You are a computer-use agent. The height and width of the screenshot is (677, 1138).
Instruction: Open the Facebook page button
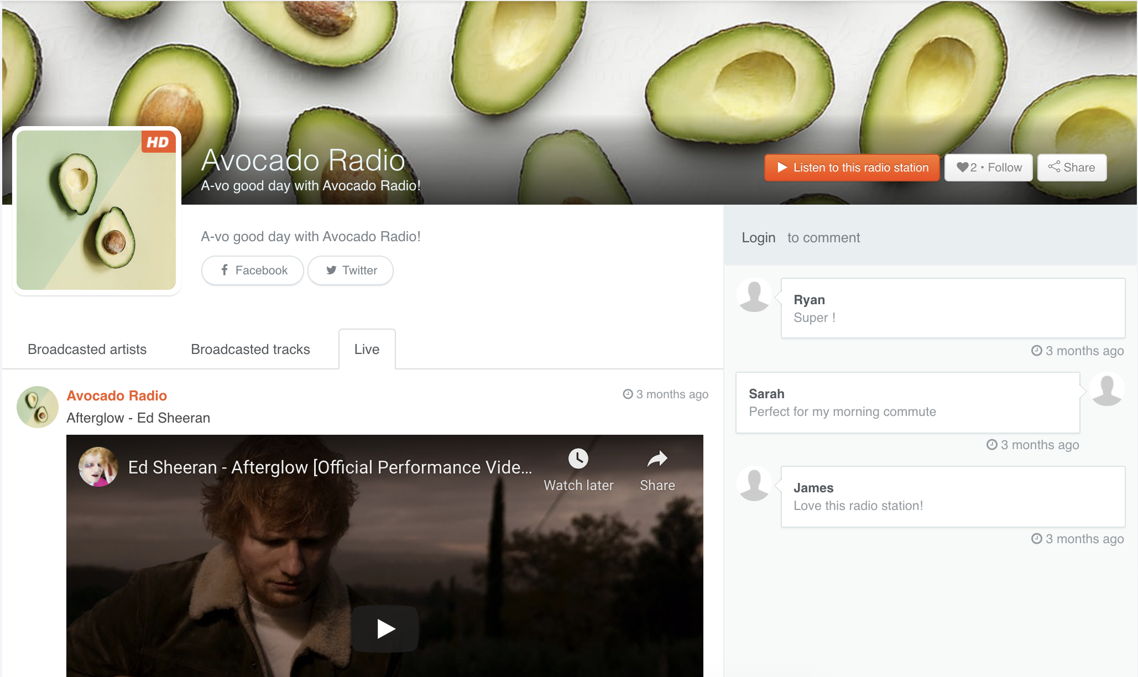click(253, 270)
